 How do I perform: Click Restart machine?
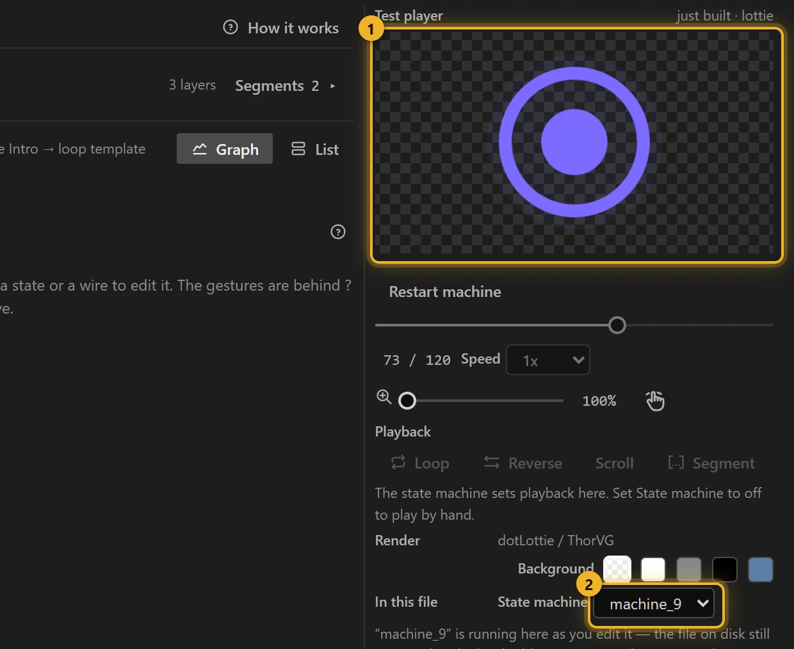[x=445, y=292]
